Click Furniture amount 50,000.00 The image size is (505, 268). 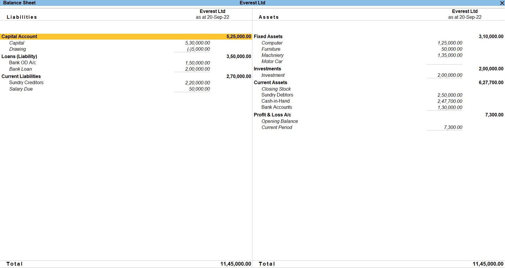pyautogui.click(x=452, y=49)
